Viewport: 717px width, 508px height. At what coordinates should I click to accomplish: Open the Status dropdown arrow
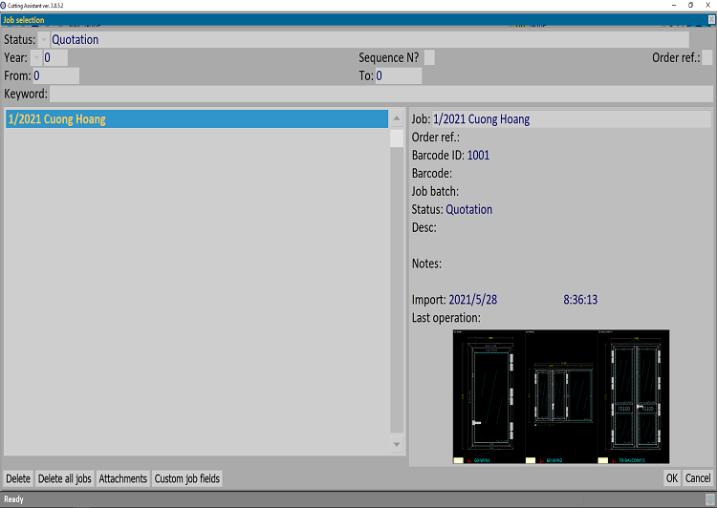point(44,40)
